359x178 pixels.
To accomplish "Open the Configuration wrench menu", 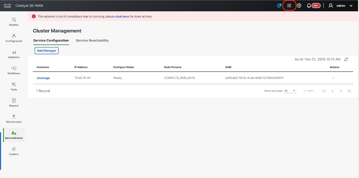I will tap(14, 38).
